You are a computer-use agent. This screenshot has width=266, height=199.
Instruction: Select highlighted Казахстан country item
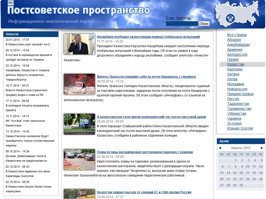pyautogui.click(x=236, y=65)
